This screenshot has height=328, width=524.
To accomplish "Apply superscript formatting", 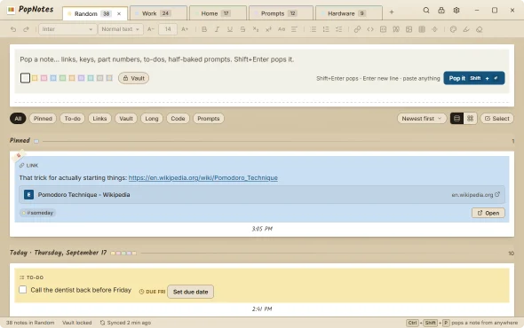I will pos(268,29).
